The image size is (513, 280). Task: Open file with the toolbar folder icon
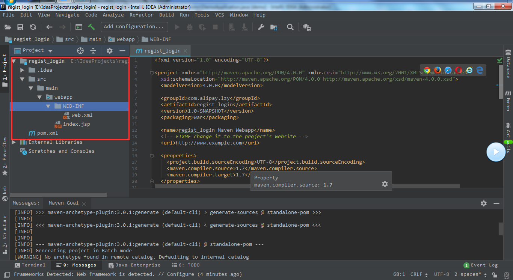(x=8, y=27)
